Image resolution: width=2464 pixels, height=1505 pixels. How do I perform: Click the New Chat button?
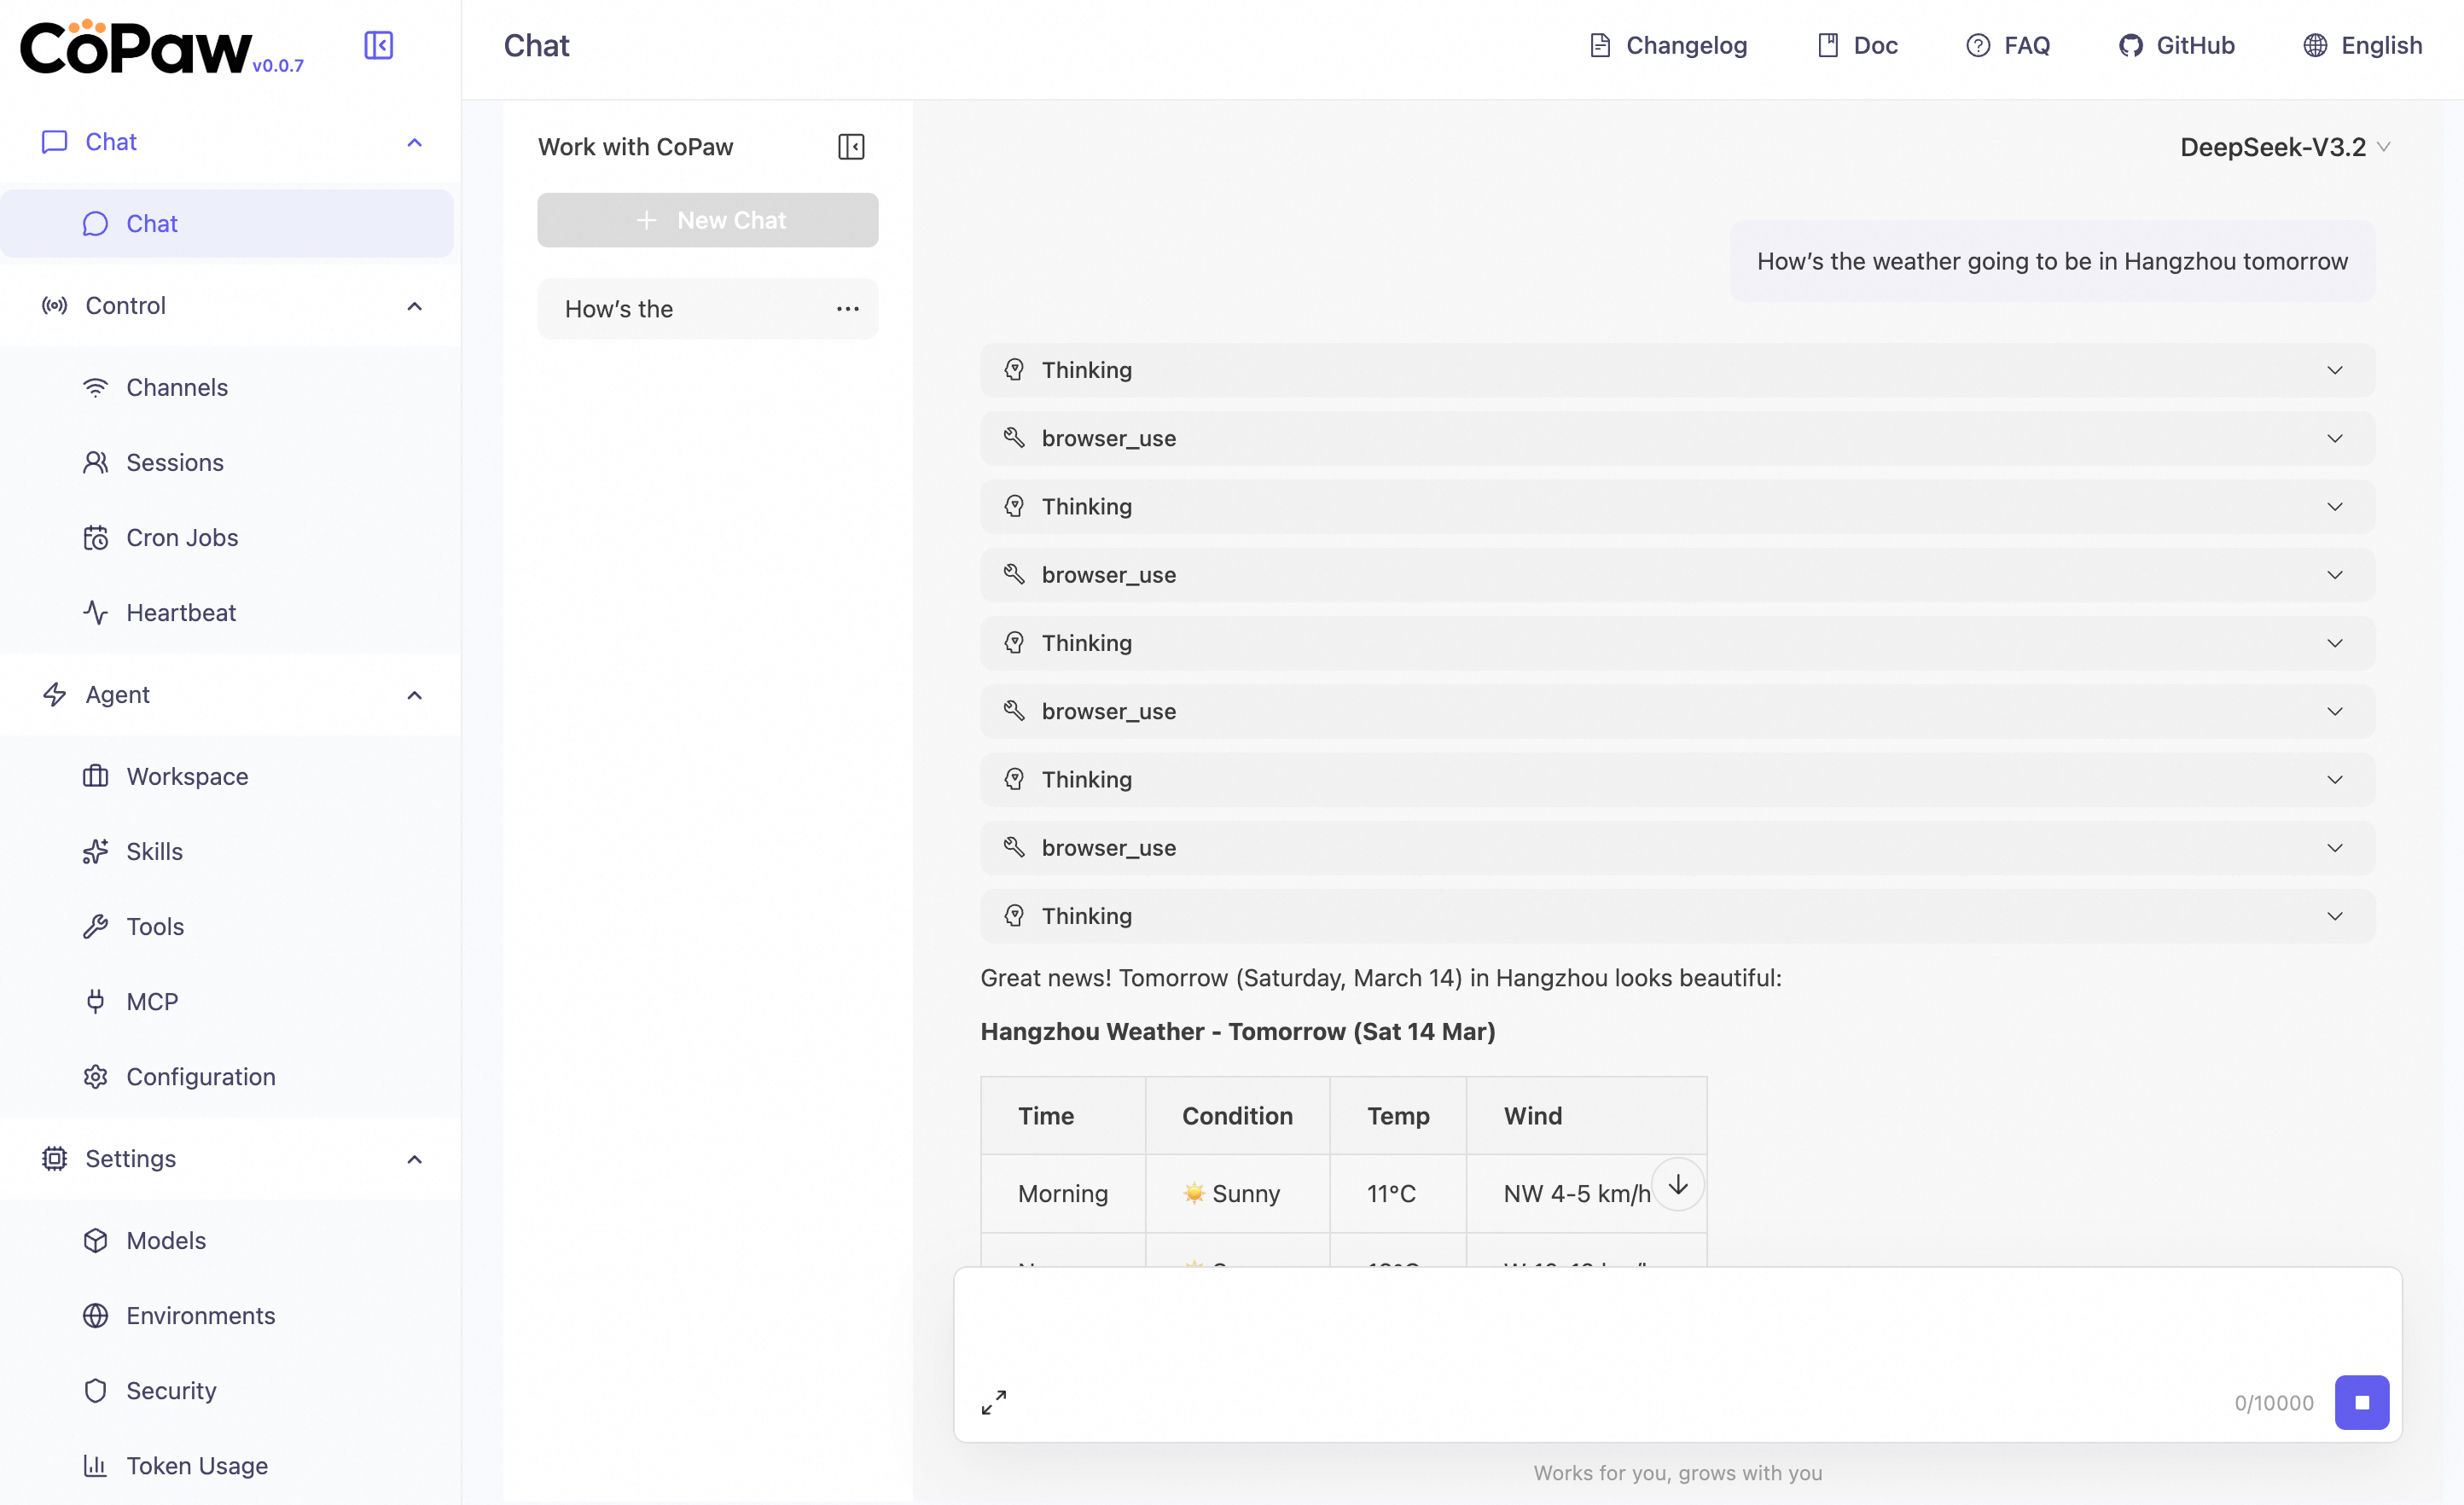707,220
